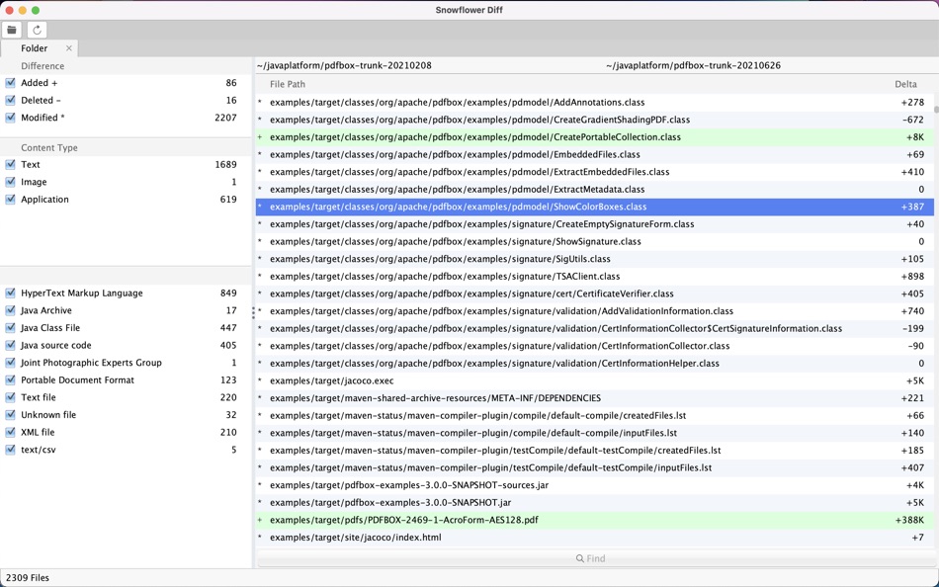Select default-compile/createdFiles.lst row
Viewport: 939px width, 587px height.
[x=595, y=415]
